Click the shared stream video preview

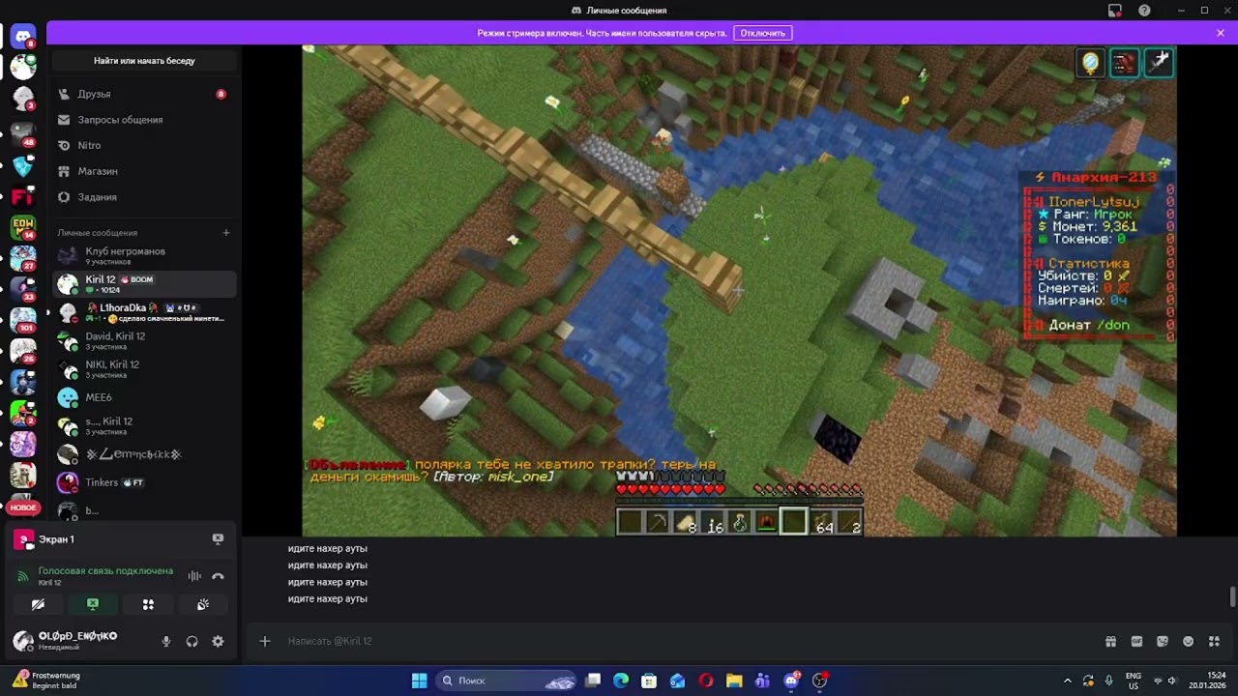(739, 291)
